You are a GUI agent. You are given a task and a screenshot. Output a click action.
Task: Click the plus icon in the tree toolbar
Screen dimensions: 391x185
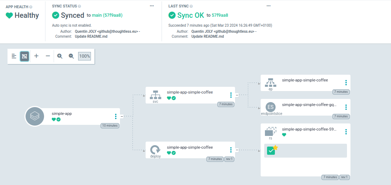(x=36, y=56)
